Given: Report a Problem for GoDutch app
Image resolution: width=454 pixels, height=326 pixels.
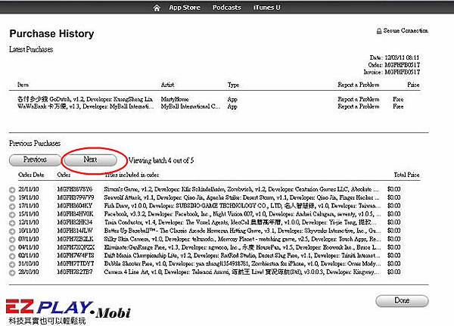Looking at the screenshot, I should pos(359,99).
